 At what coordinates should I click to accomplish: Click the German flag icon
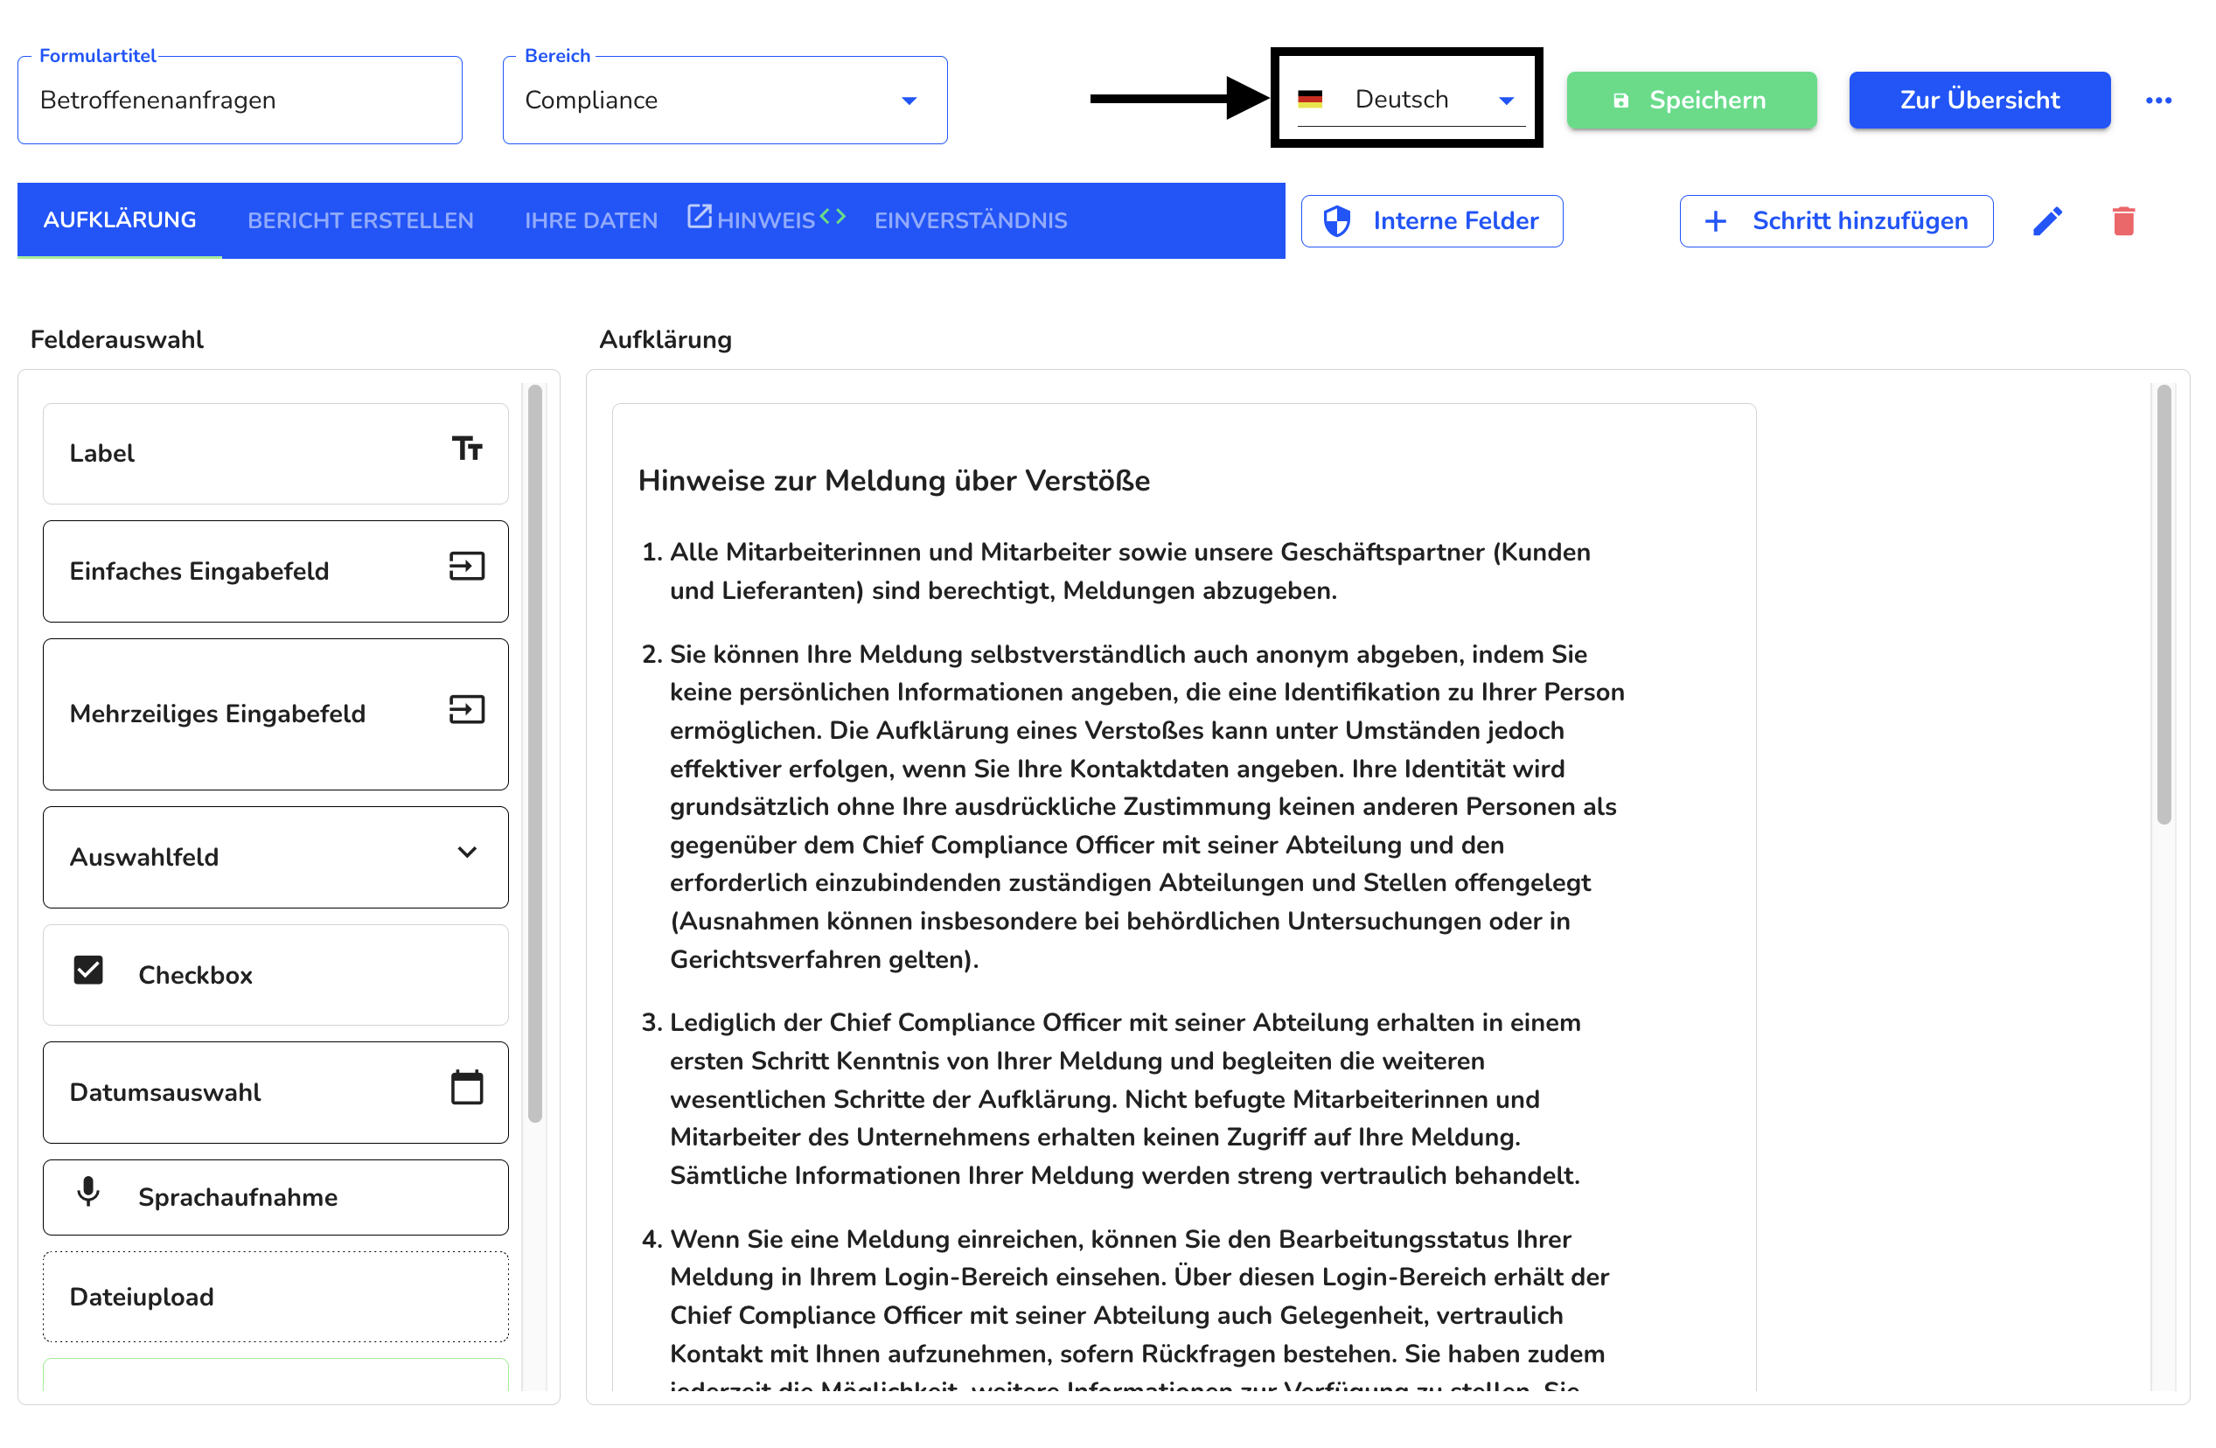1310,99
